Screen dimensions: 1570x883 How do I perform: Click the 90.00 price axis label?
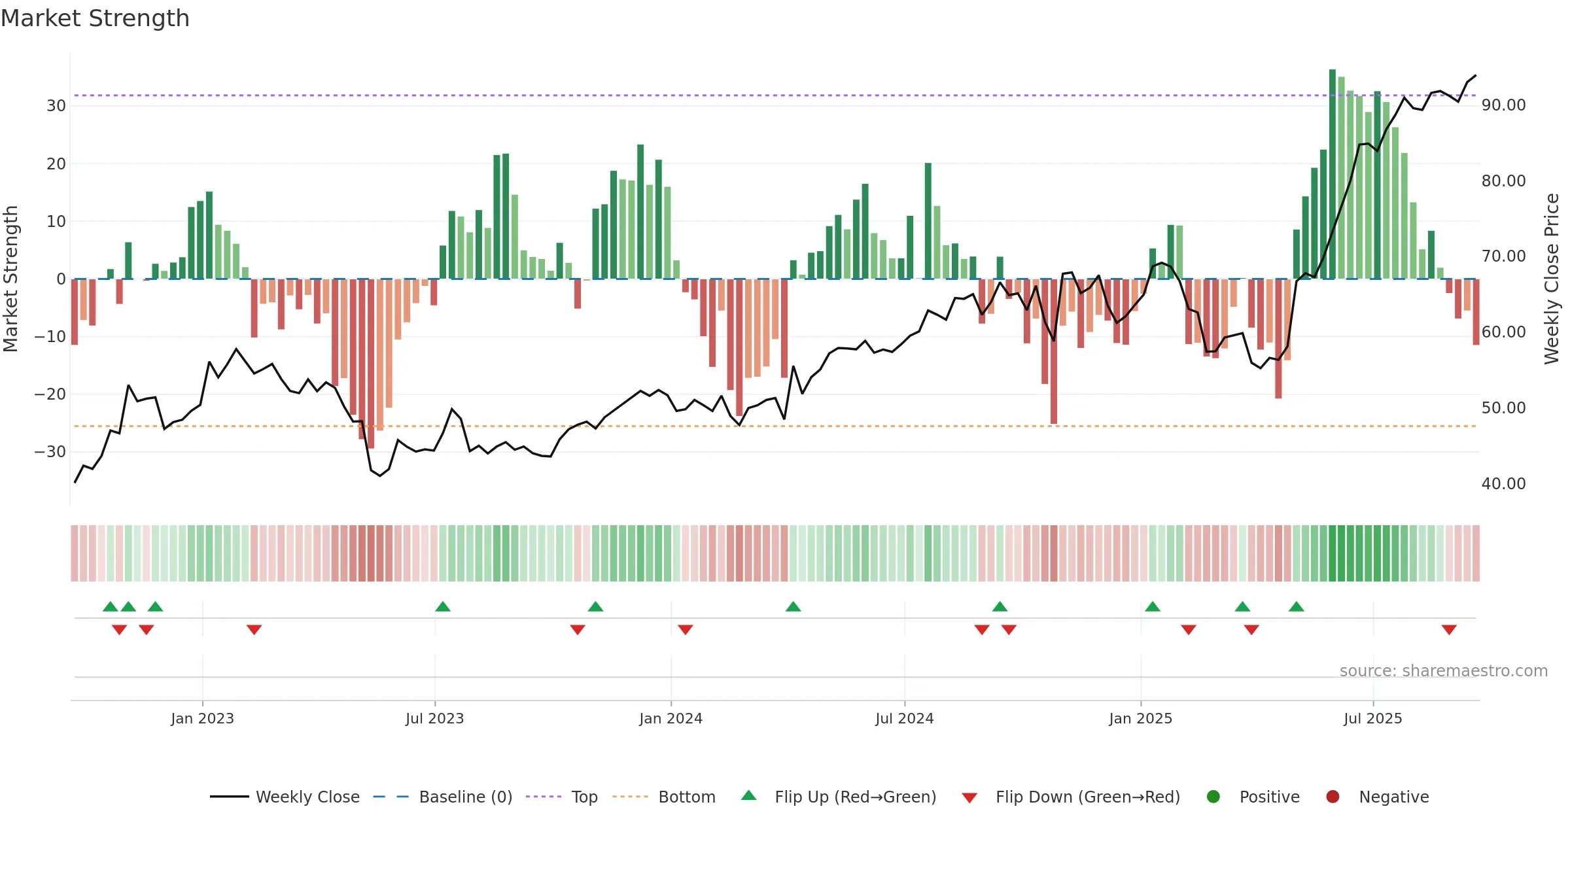coord(1504,105)
